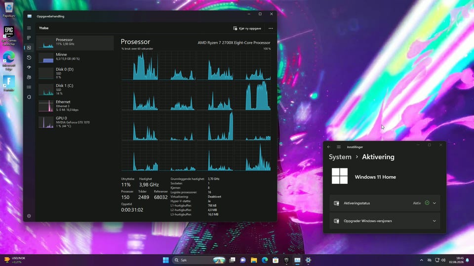Click the AMD Ryzen 7 2700X processor name
This screenshot has width=474, height=266.
point(234,42)
